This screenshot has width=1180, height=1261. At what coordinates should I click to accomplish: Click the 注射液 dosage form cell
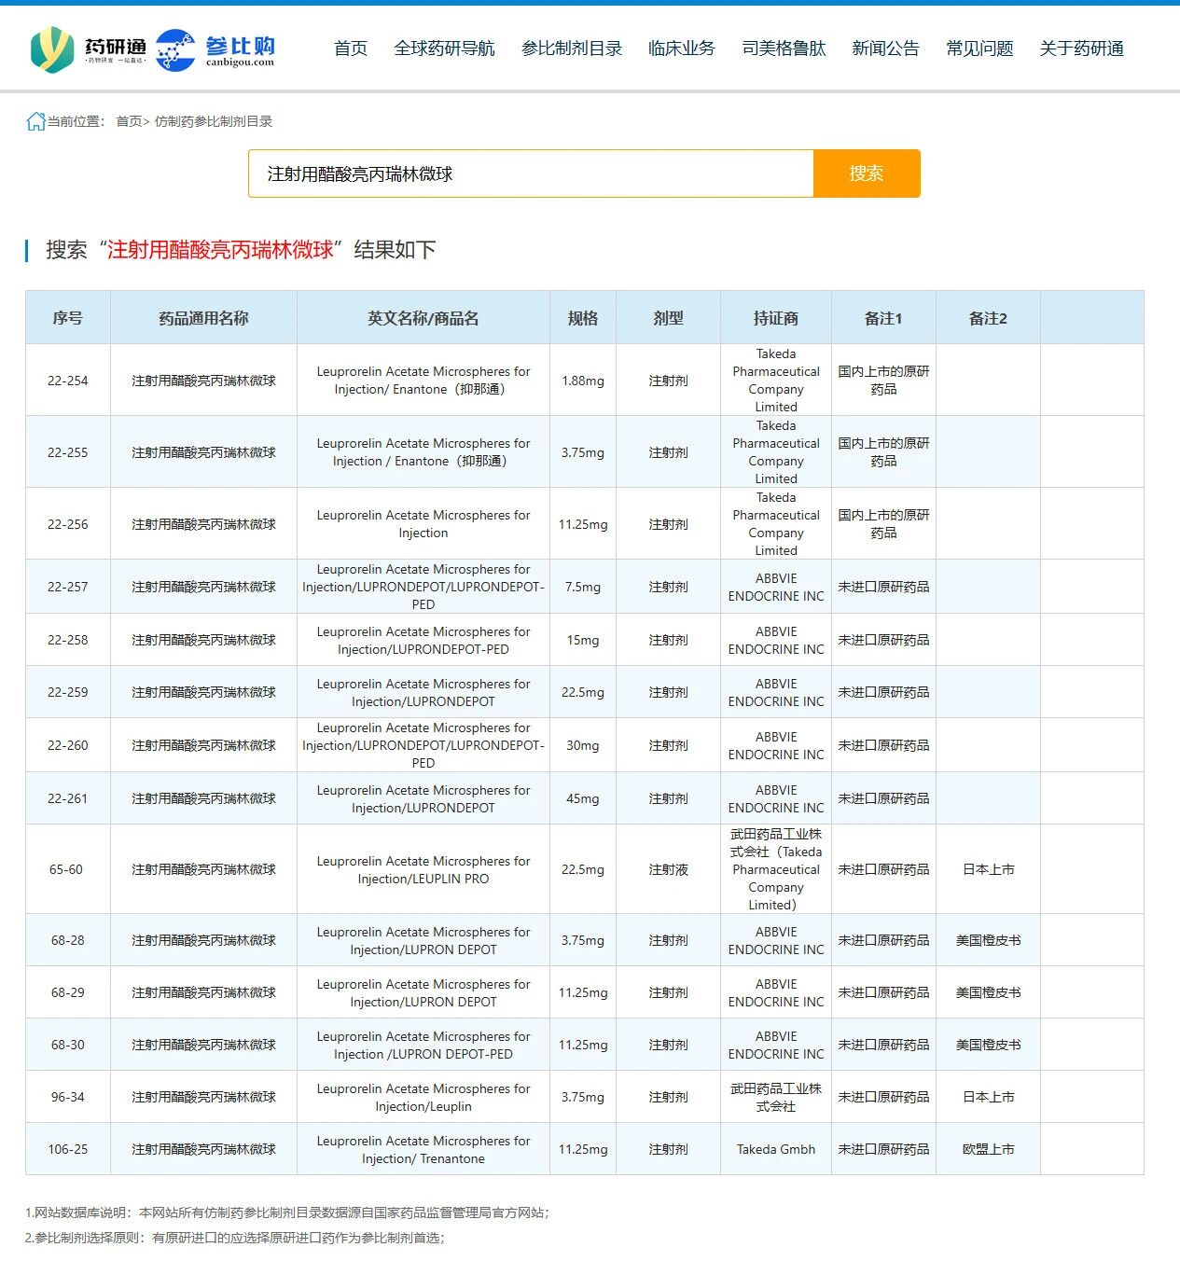tap(669, 869)
